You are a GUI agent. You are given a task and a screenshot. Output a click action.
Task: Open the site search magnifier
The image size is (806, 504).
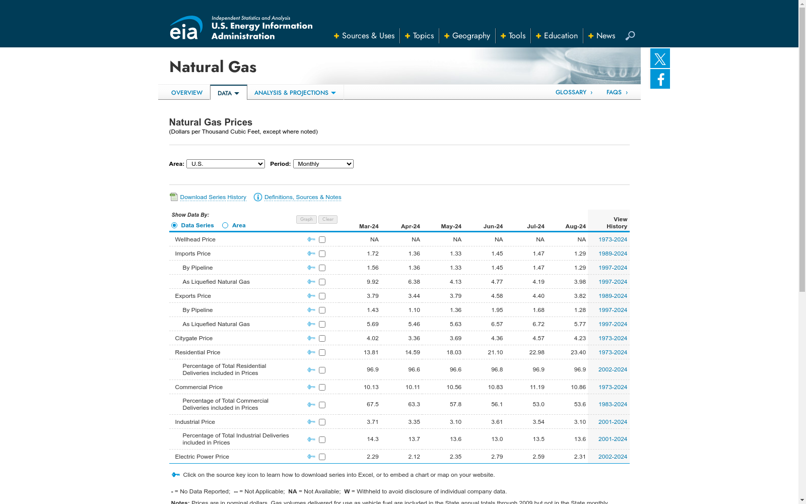tap(630, 36)
